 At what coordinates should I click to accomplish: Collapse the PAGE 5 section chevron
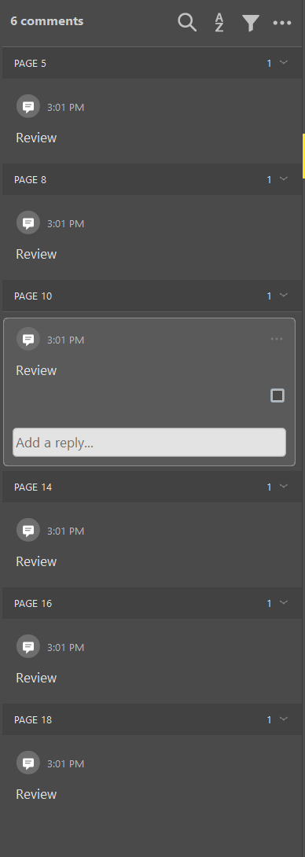[x=284, y=62]
